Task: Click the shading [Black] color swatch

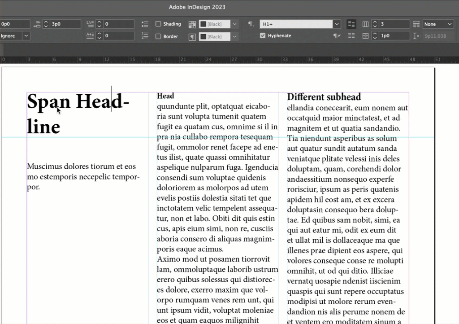Action: 203,24
